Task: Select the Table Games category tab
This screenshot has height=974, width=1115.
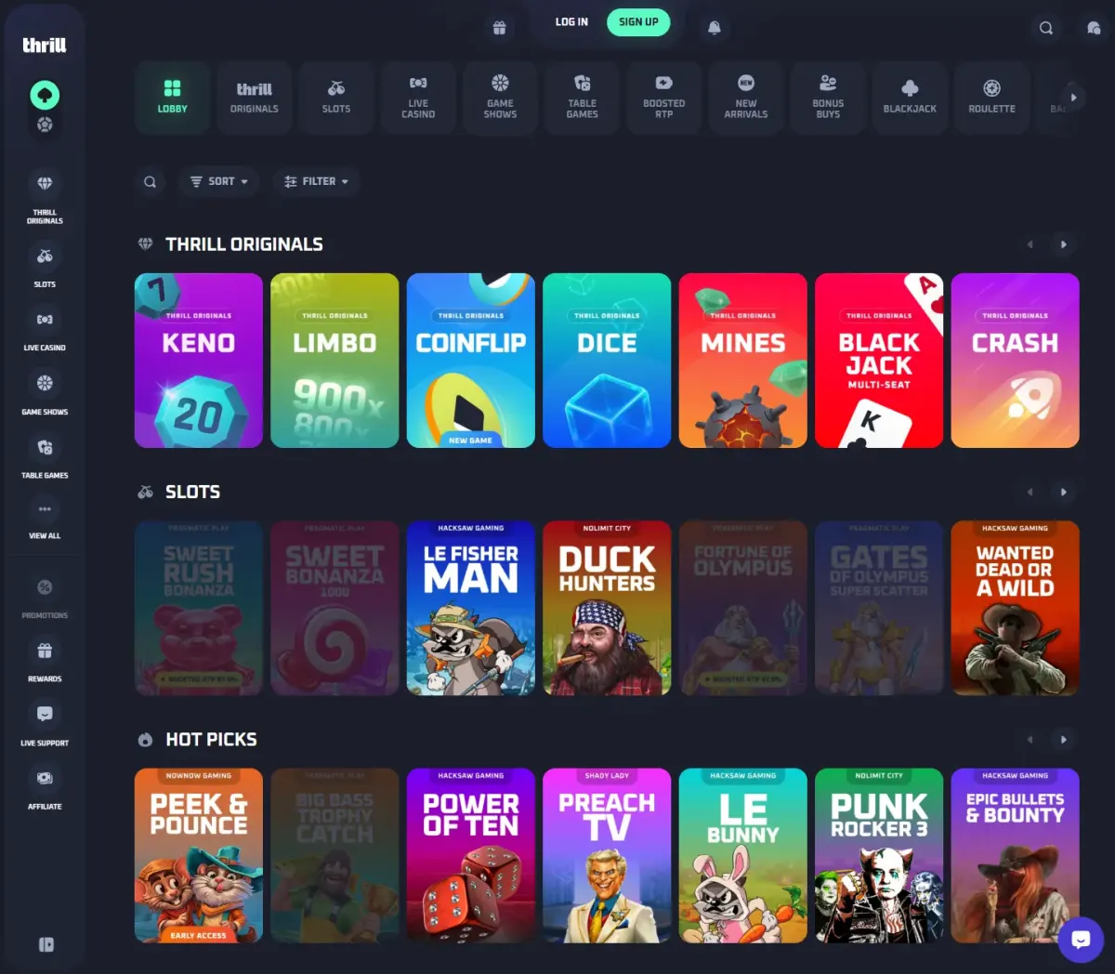Action: (582, 98)
